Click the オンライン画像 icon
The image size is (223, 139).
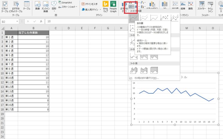coord(46,7)
